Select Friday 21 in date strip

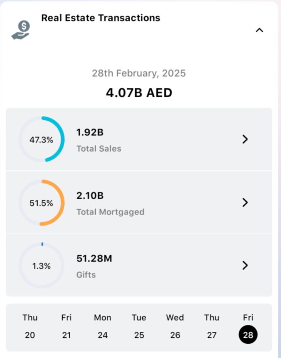pos(66,326)
